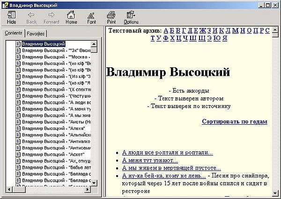The image size is (281, 199).
Task: Switch to the Favorites tab
Action: (x=36, y=34)
